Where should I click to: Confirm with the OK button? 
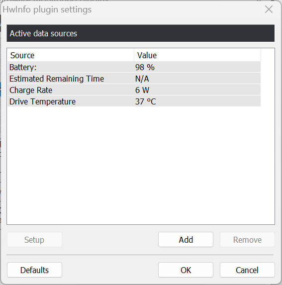click(x=186, y=270)
